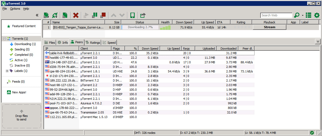Stop the torrent with the red square icon
This screenshot has width=322, height=136.
coord(103,15)
